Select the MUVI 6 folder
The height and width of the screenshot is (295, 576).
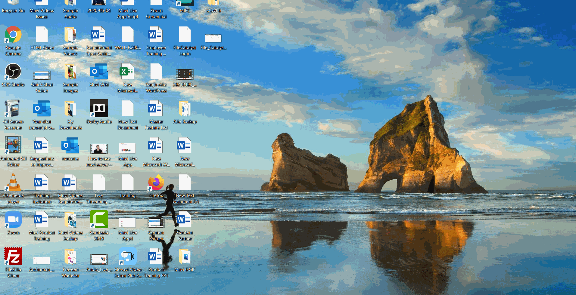coord(213,7)
